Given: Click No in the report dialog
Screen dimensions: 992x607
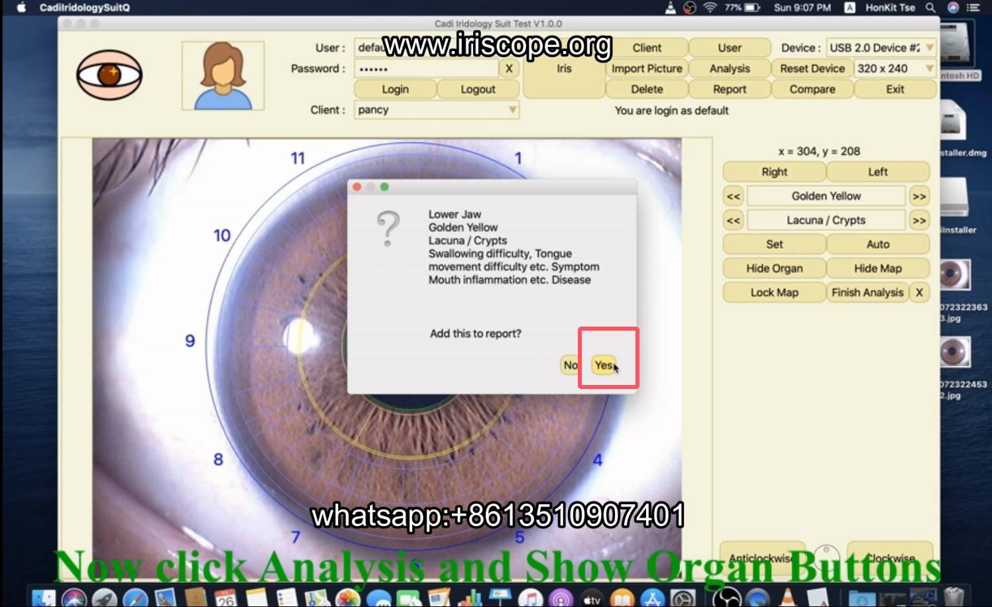Looking at the screenshot, I should tap(571, 364).
